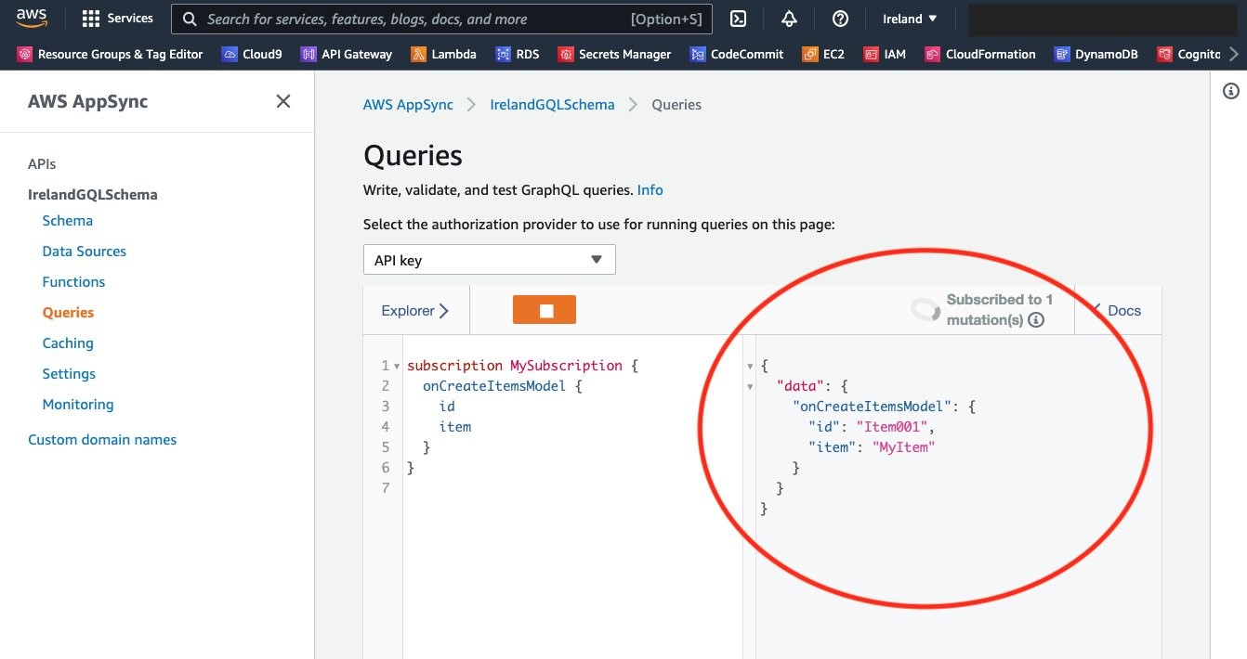The height and width of the screenshot is (659, 1247).
Task: Collapse the subscription block at line 1
Action: (398, 366)
